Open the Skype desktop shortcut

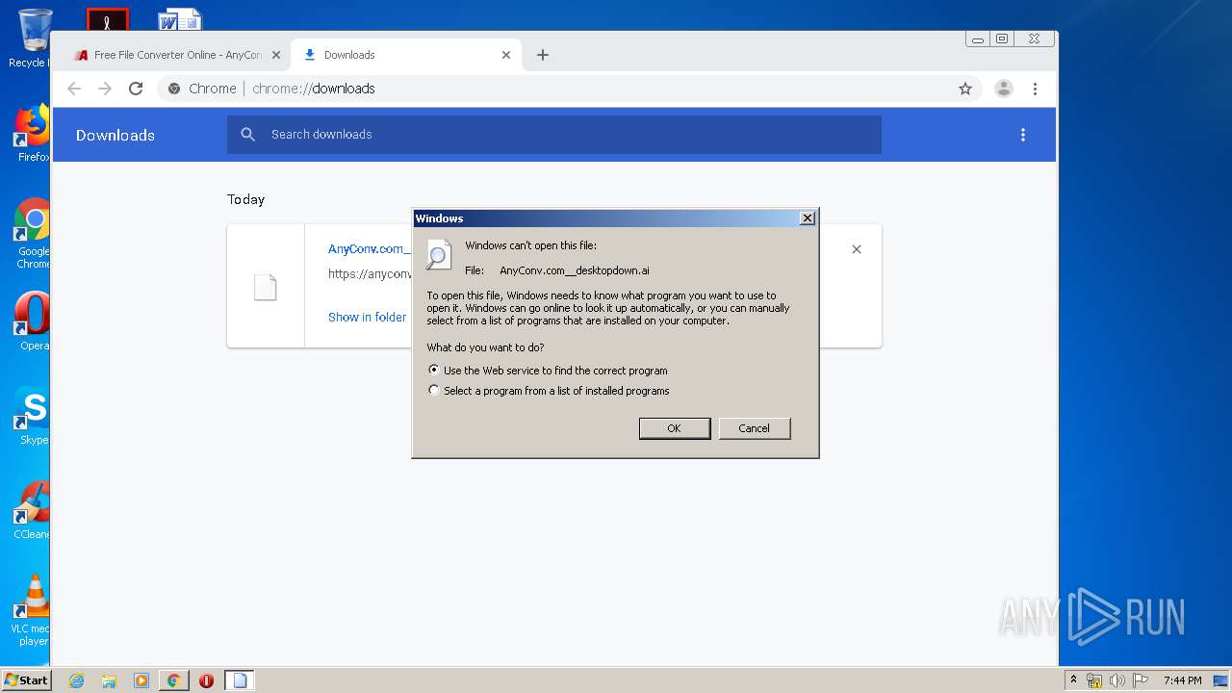coord(32,417)
